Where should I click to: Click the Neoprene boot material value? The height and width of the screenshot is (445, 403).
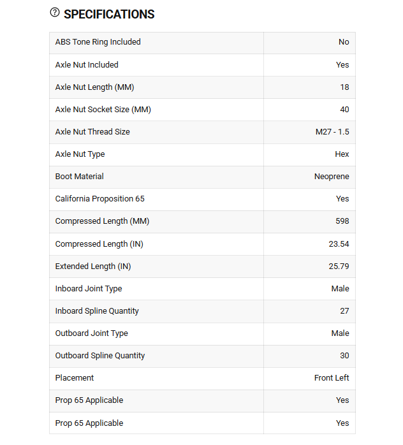(x=332, y=177)
